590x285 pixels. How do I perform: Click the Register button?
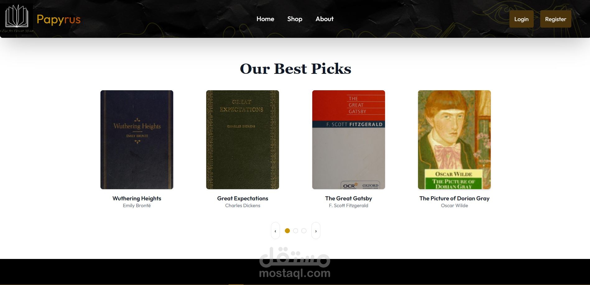(555, 19)
